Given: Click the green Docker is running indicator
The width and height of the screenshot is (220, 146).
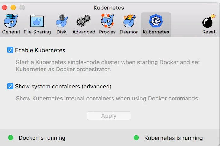Looking at the screenshot, I should point(11,138).
